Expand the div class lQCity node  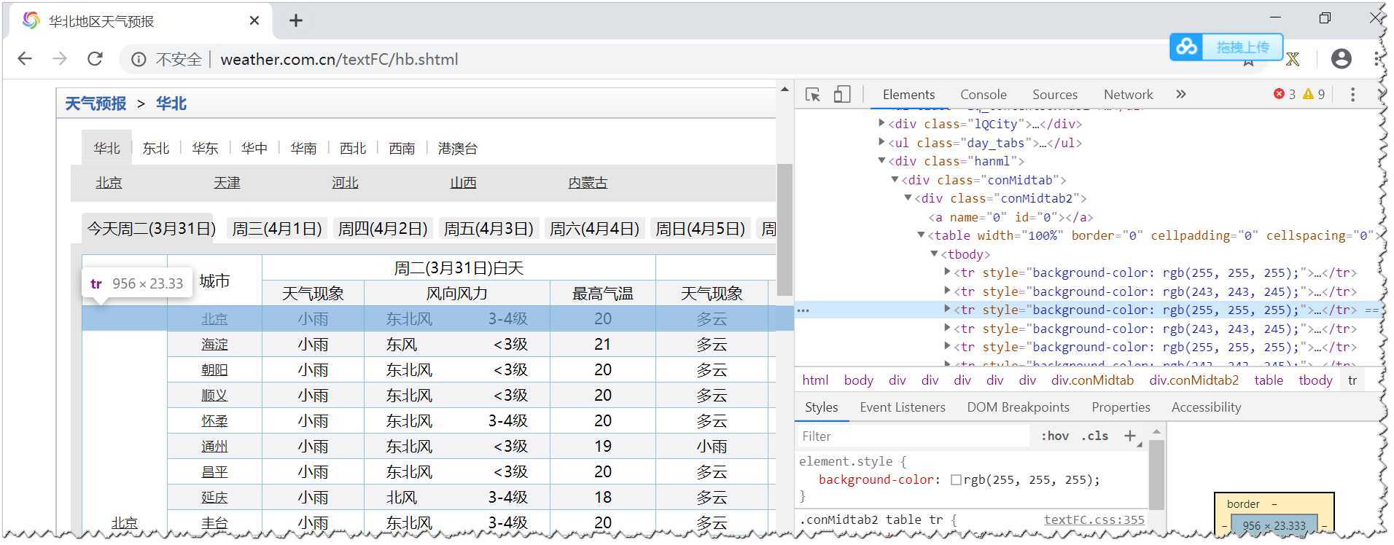tap(881, 123)
